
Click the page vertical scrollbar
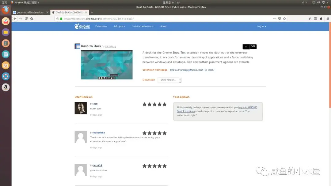[330, 65]
